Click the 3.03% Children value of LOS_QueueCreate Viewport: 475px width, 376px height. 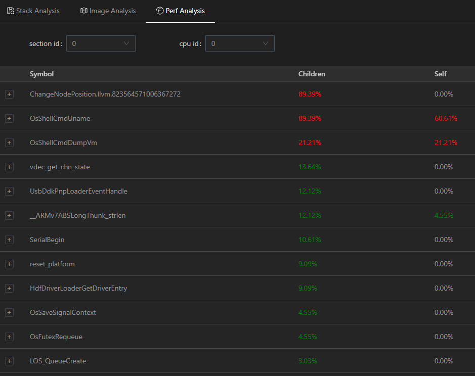click(308, 361)
